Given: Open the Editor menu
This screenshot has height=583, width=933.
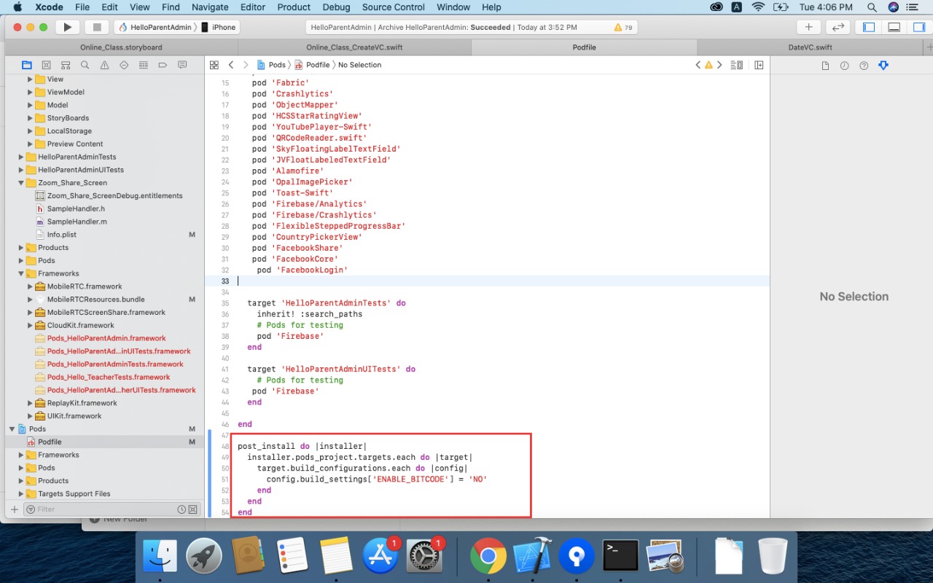Looking at the screenshot, I should coord(253,7).
